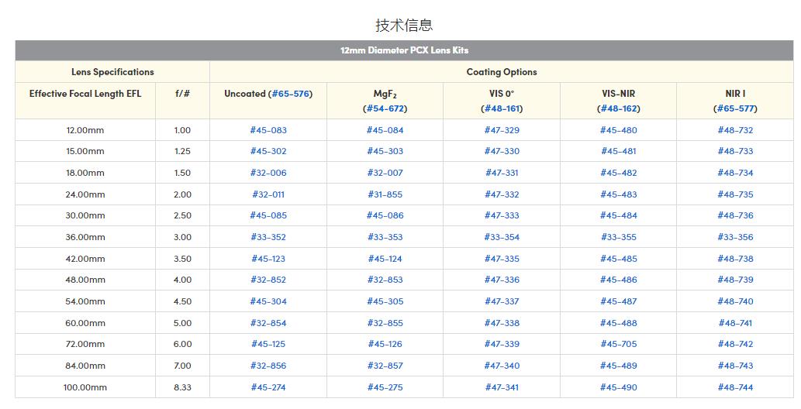Open part number #45-124
Image resolution: width=801 pixels, height=409 pixels.
(x=385, y=259)
